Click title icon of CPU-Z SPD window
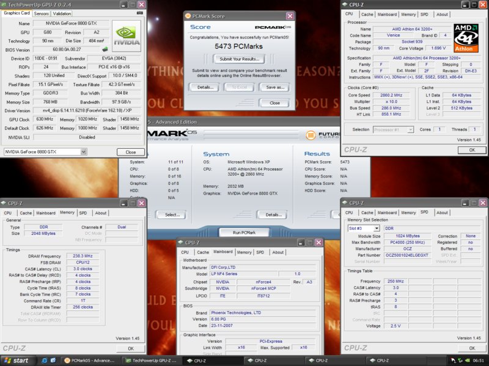The width and height of the screenshot is (489, 366). coord(345,203)
